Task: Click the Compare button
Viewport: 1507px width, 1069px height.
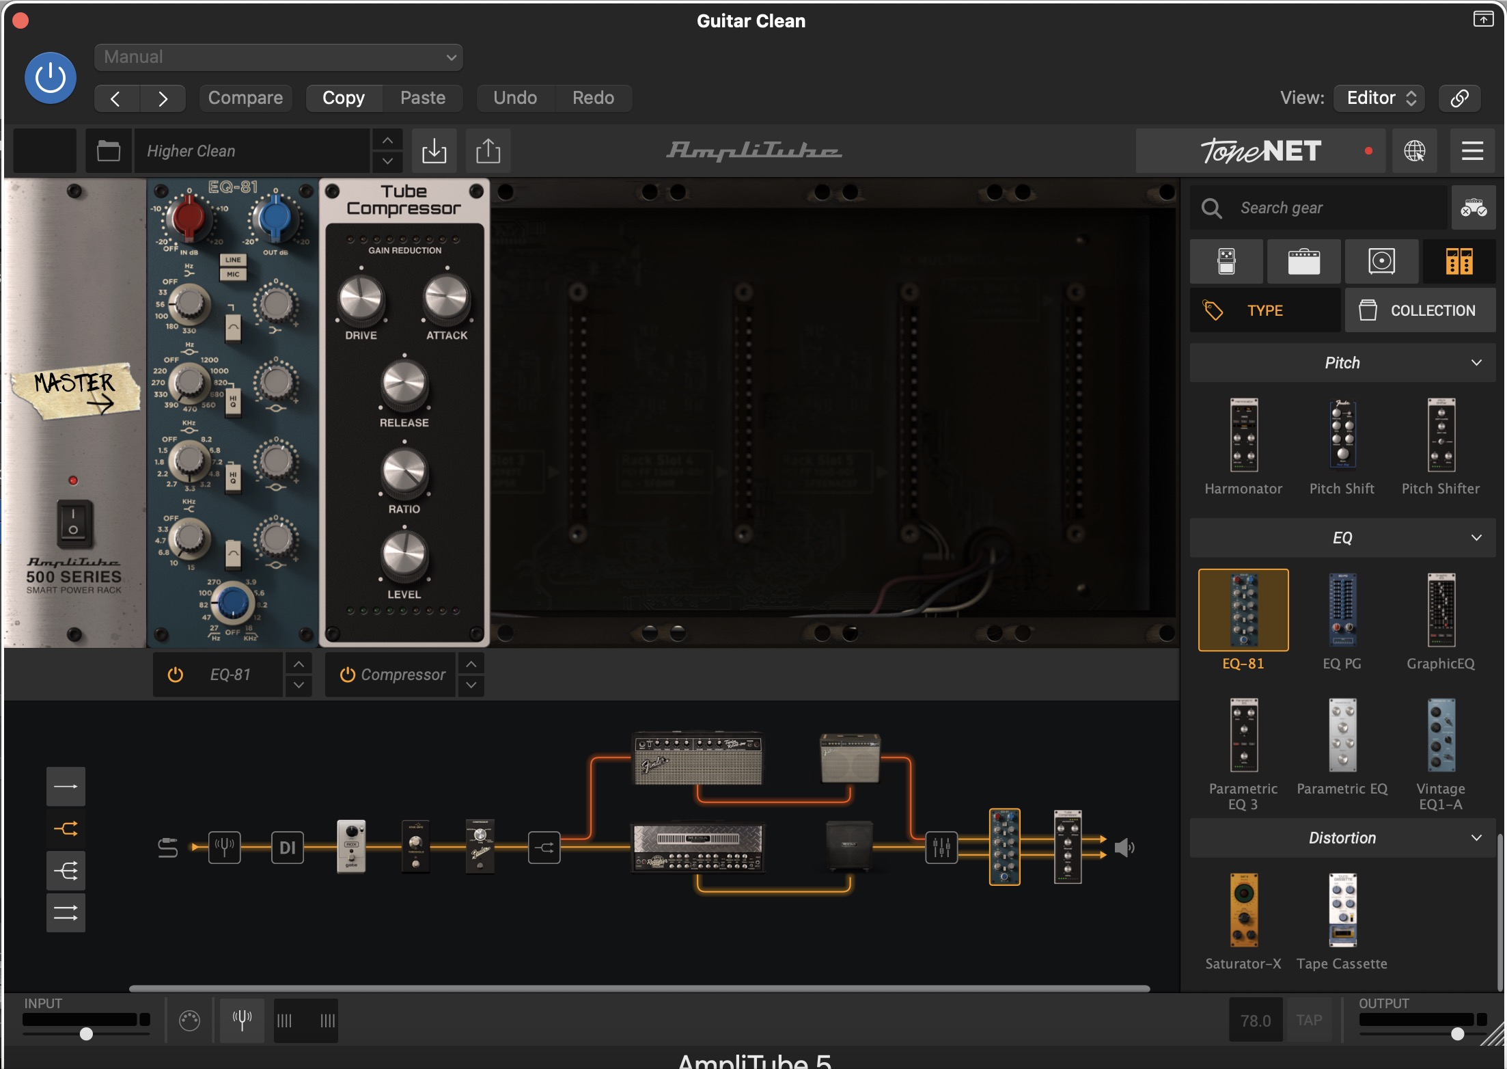Action: [x=245, y=98]
